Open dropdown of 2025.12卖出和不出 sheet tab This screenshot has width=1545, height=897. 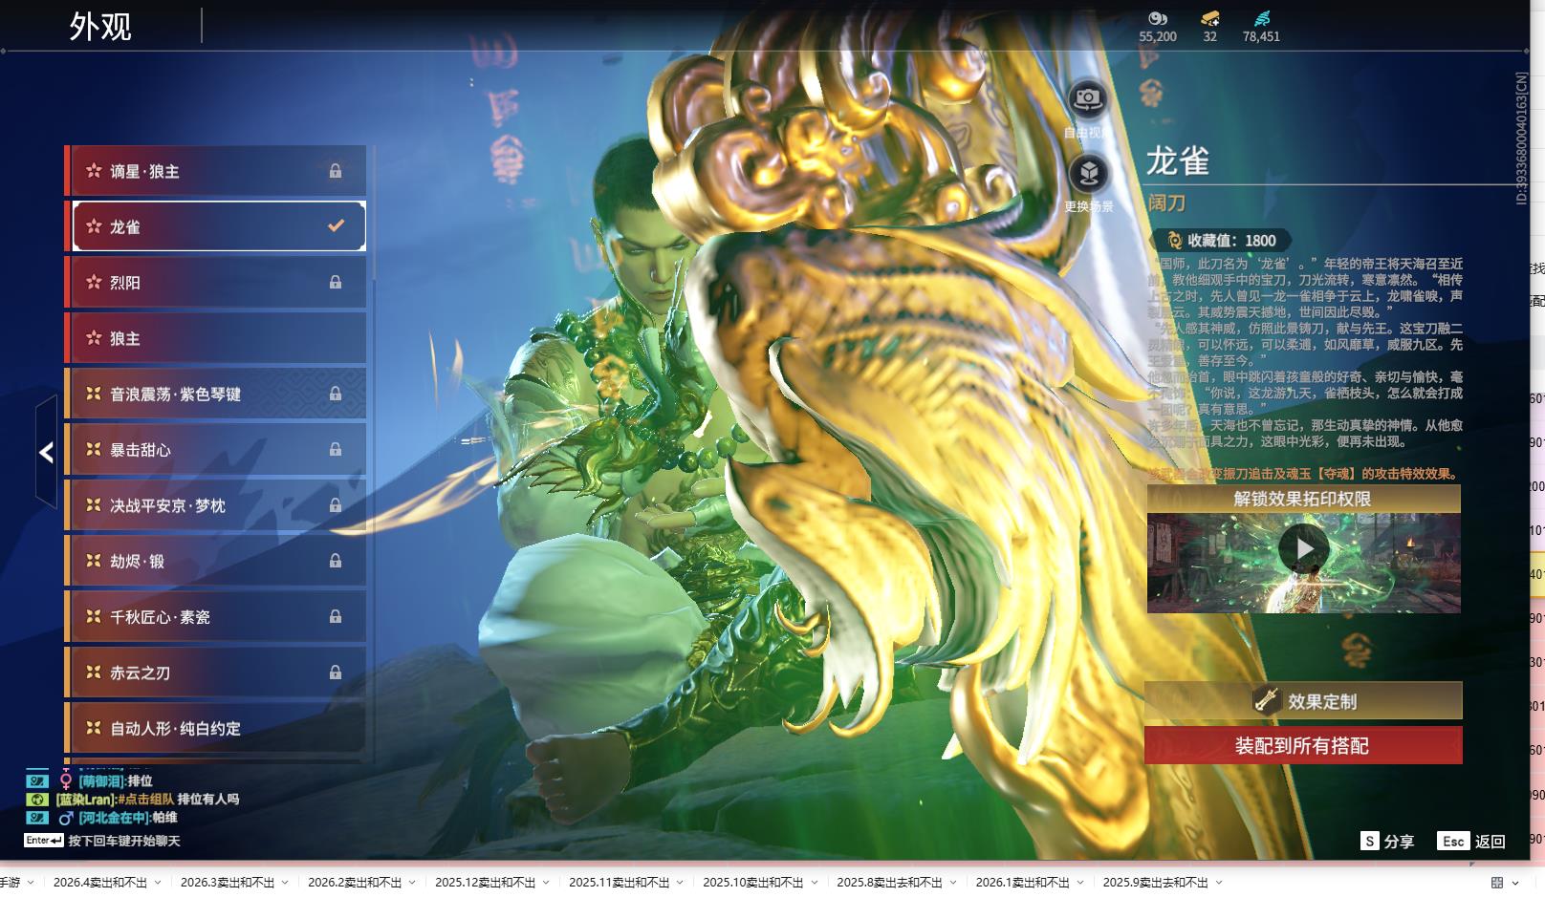click(546, 883)
